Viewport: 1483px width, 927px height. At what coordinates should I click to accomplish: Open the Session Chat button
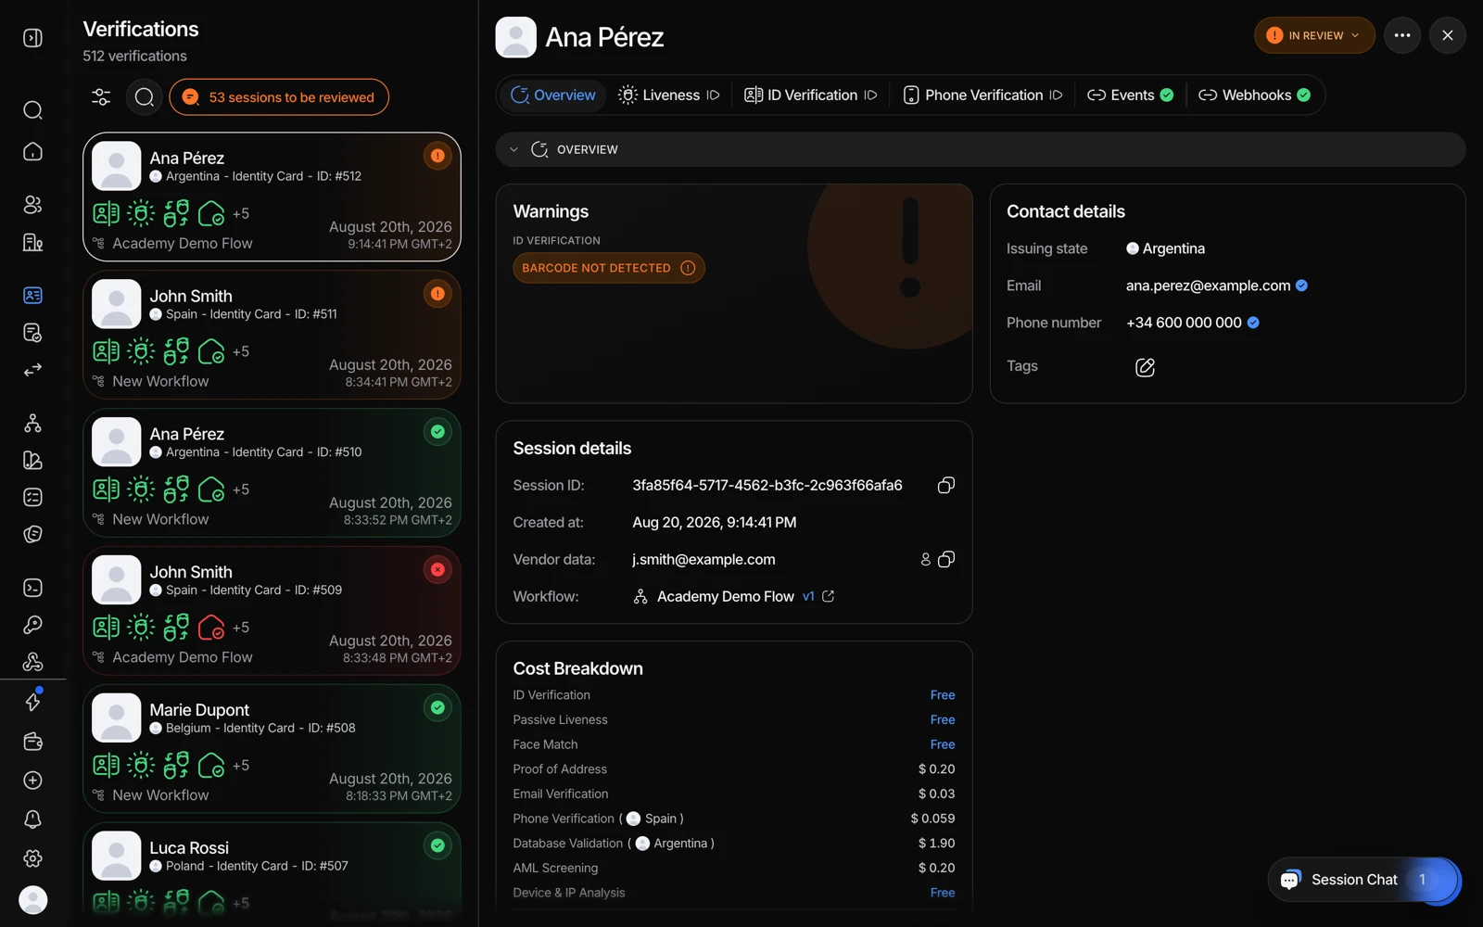tap(1363, 880)
